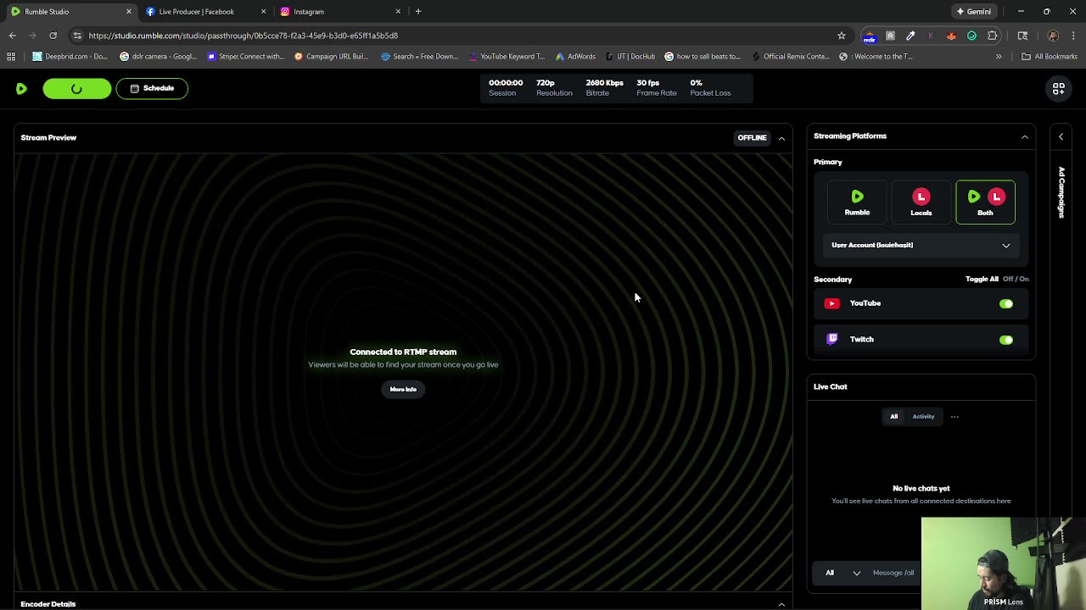Open the Extensions puzzle menu

coord(993,36)
